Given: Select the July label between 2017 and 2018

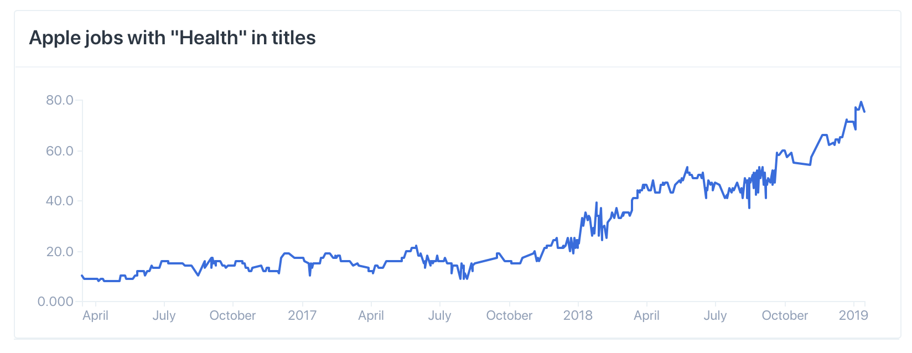Looking at the screenshot, I should pyautogui.click(x=439, y=315).
